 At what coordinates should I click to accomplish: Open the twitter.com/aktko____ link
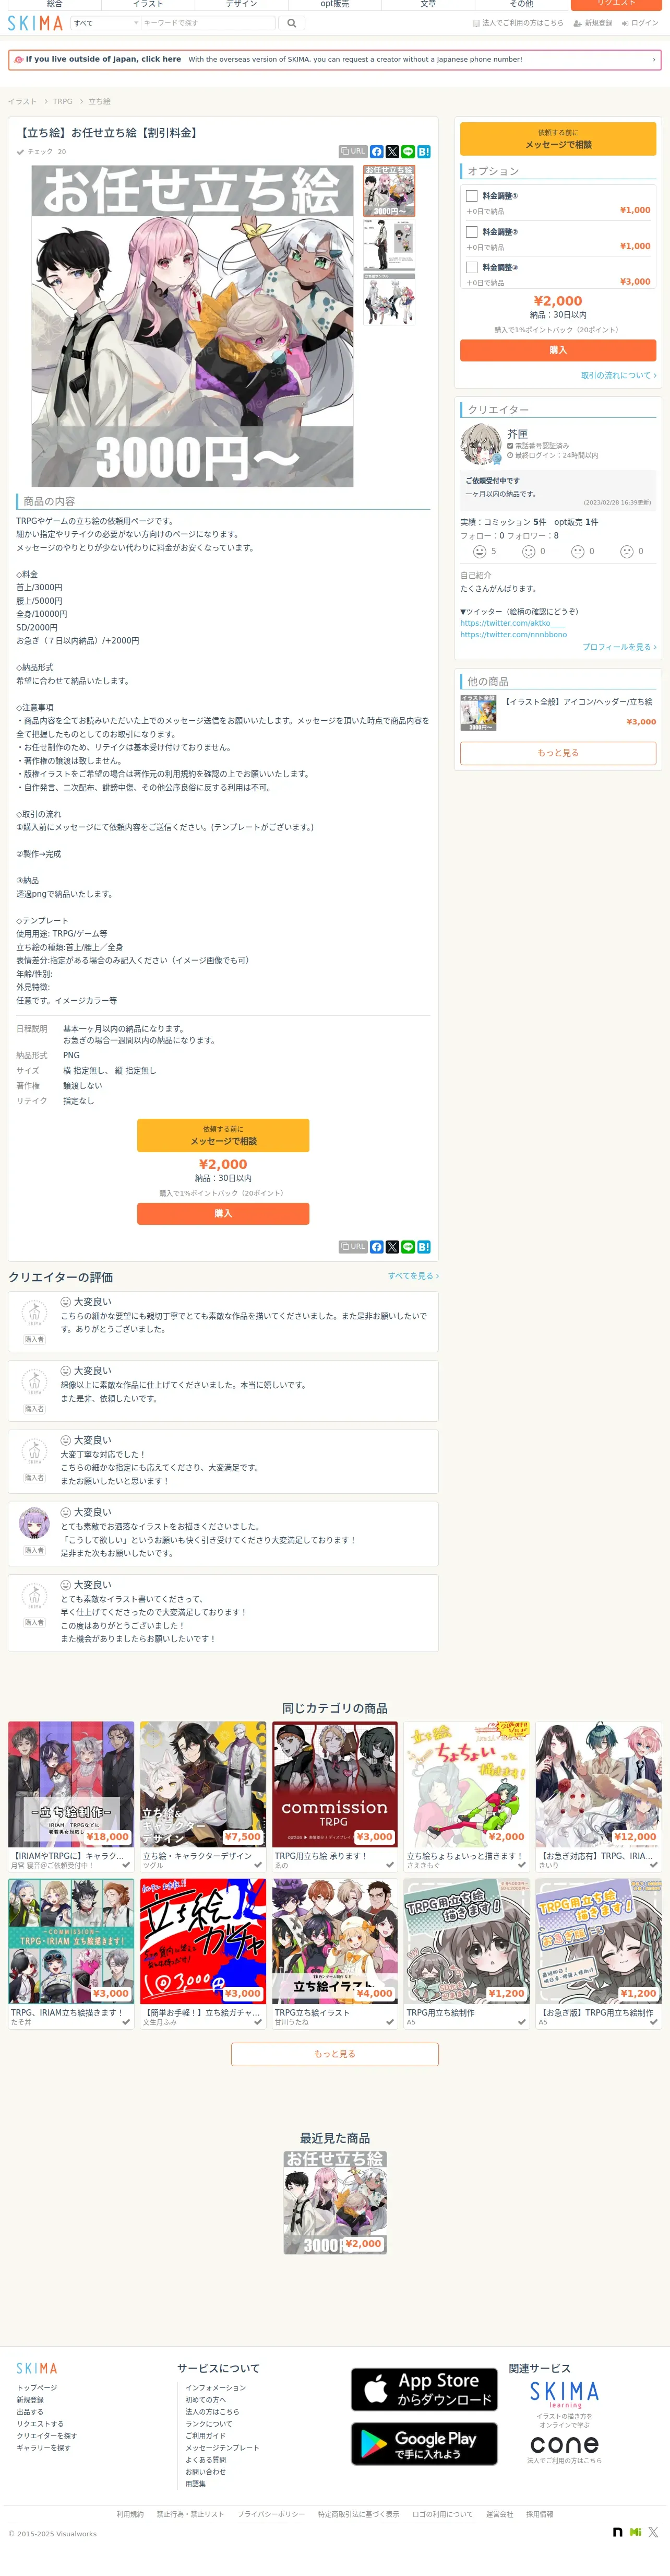pyautogui.click(x=512, y=623)
